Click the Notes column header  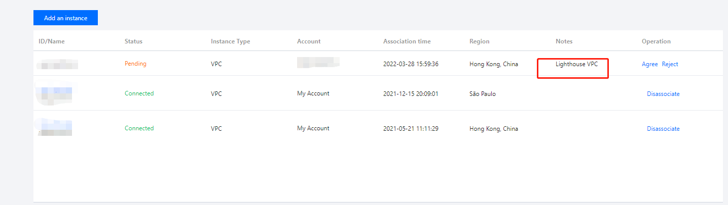click(564, 41)
